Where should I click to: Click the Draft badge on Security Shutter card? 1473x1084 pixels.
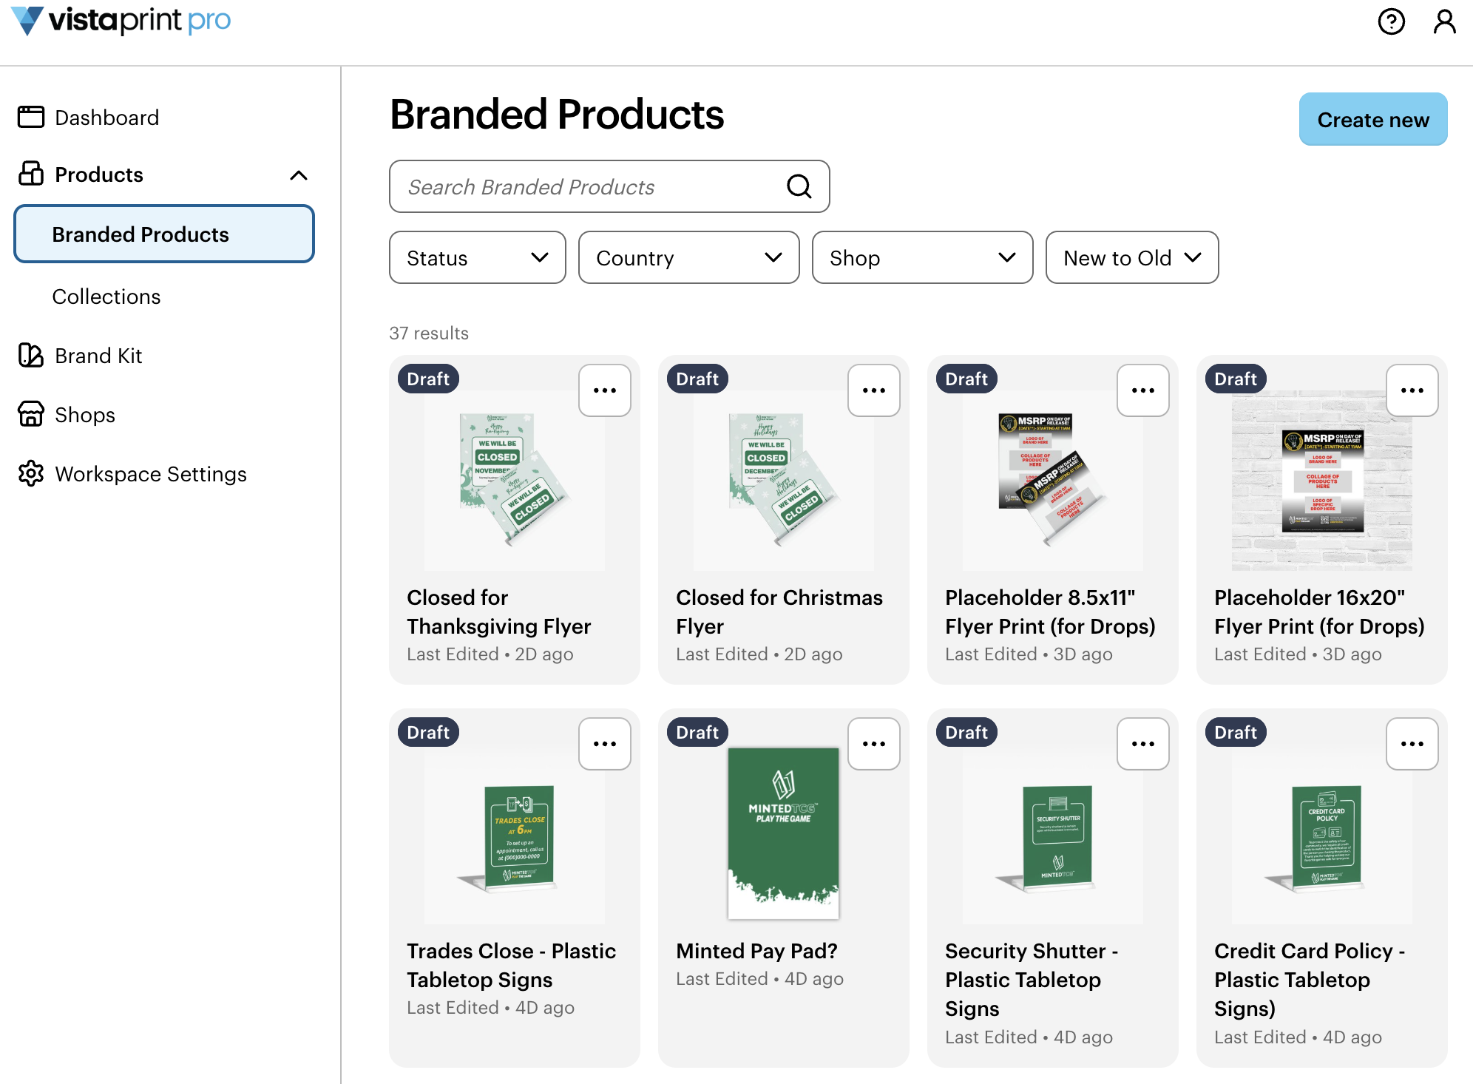pyautogui.click(x=966, y=732)
